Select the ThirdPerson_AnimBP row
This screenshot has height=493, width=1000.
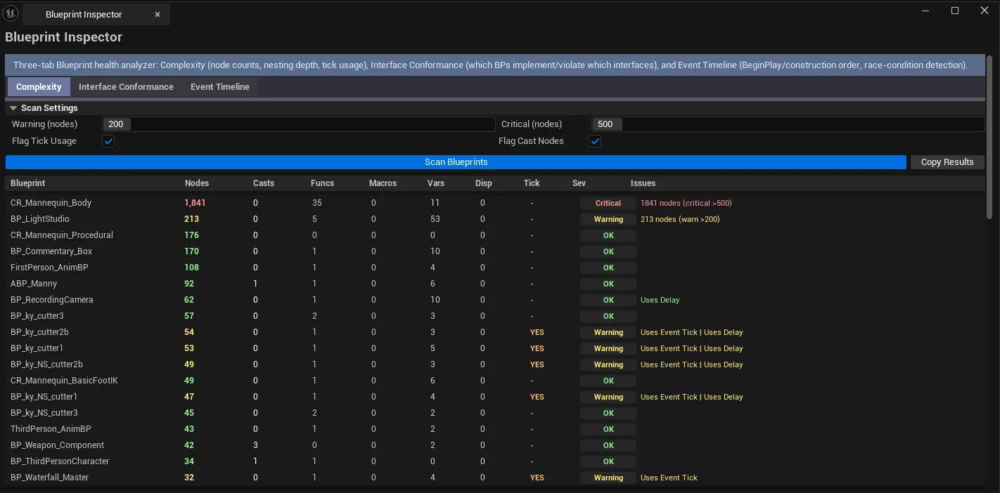pos(495,429)
